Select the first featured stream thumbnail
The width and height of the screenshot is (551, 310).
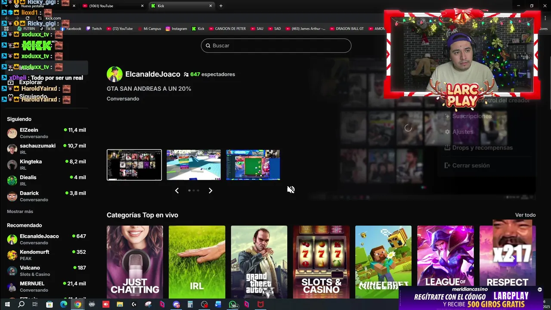click(x=134, y=165)
